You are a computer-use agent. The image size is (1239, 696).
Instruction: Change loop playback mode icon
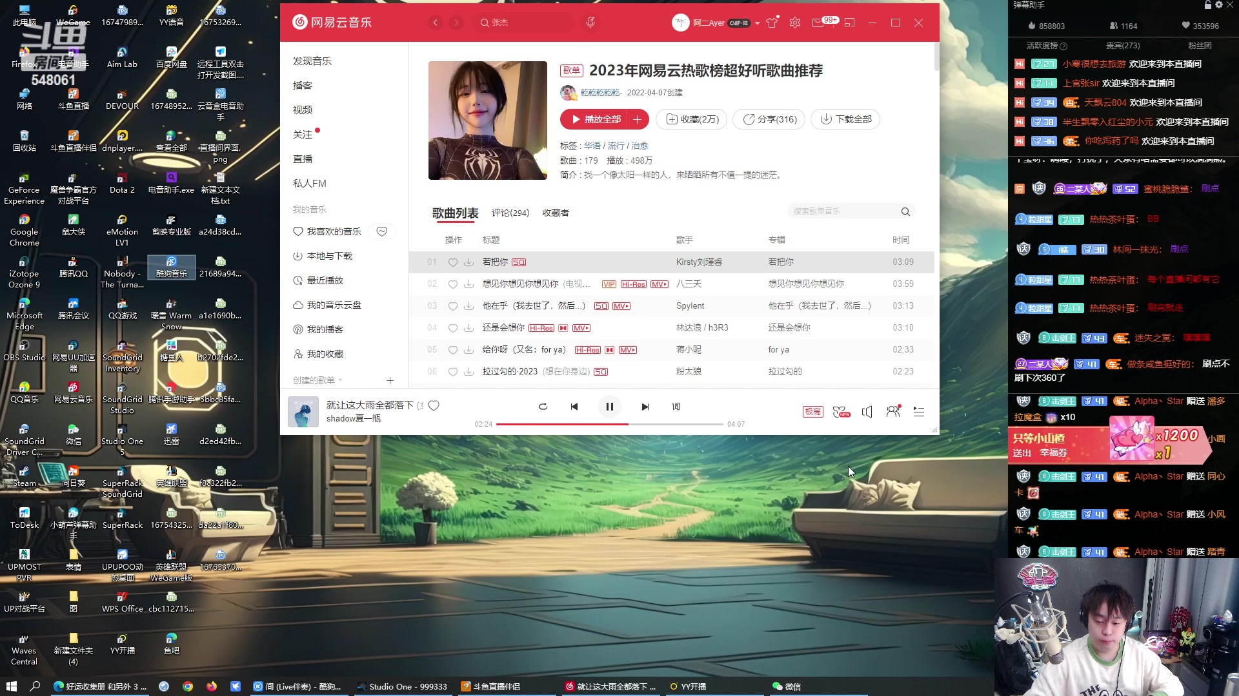[x=543, y=407]
